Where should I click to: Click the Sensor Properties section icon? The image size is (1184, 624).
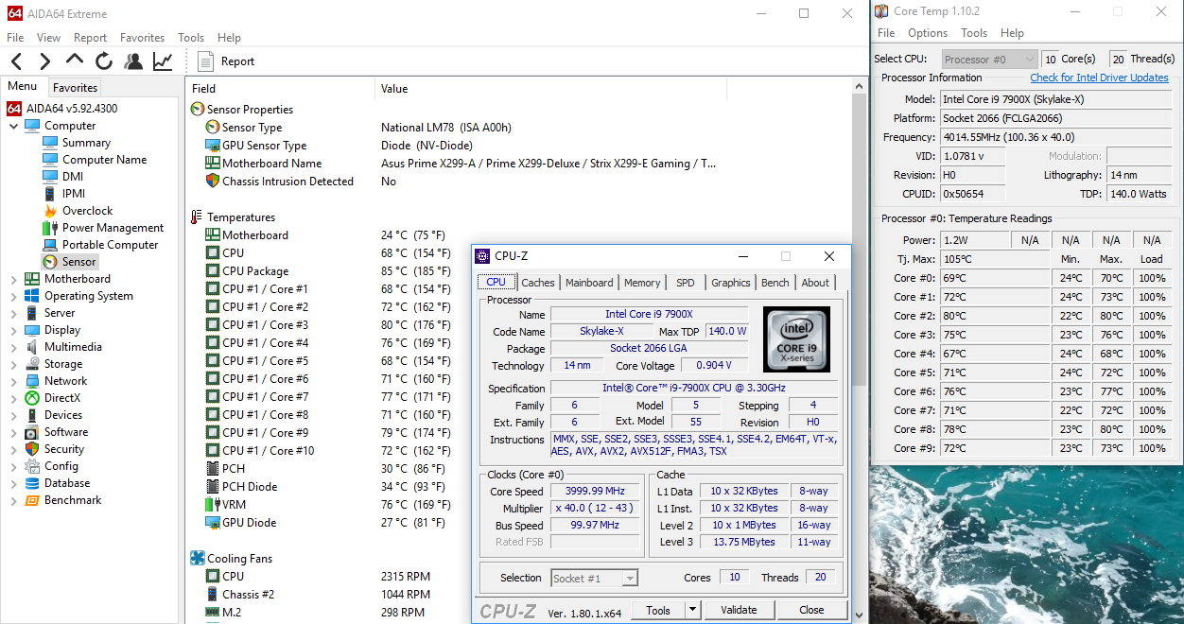(x=198, y=110)
